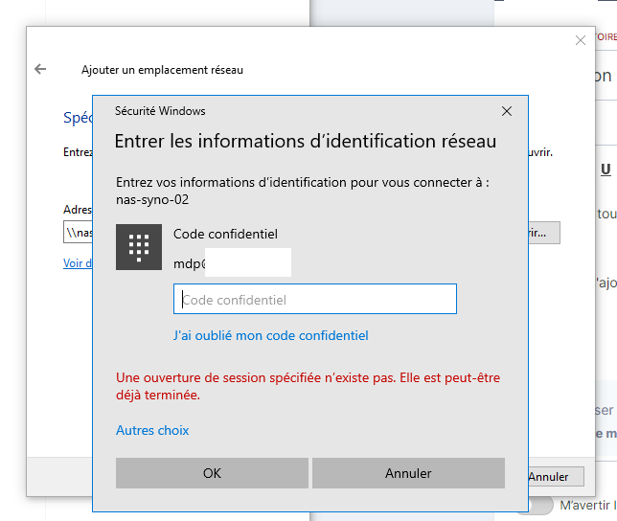Close the Ajouter un emplacement réseau window

pos(581,40)
